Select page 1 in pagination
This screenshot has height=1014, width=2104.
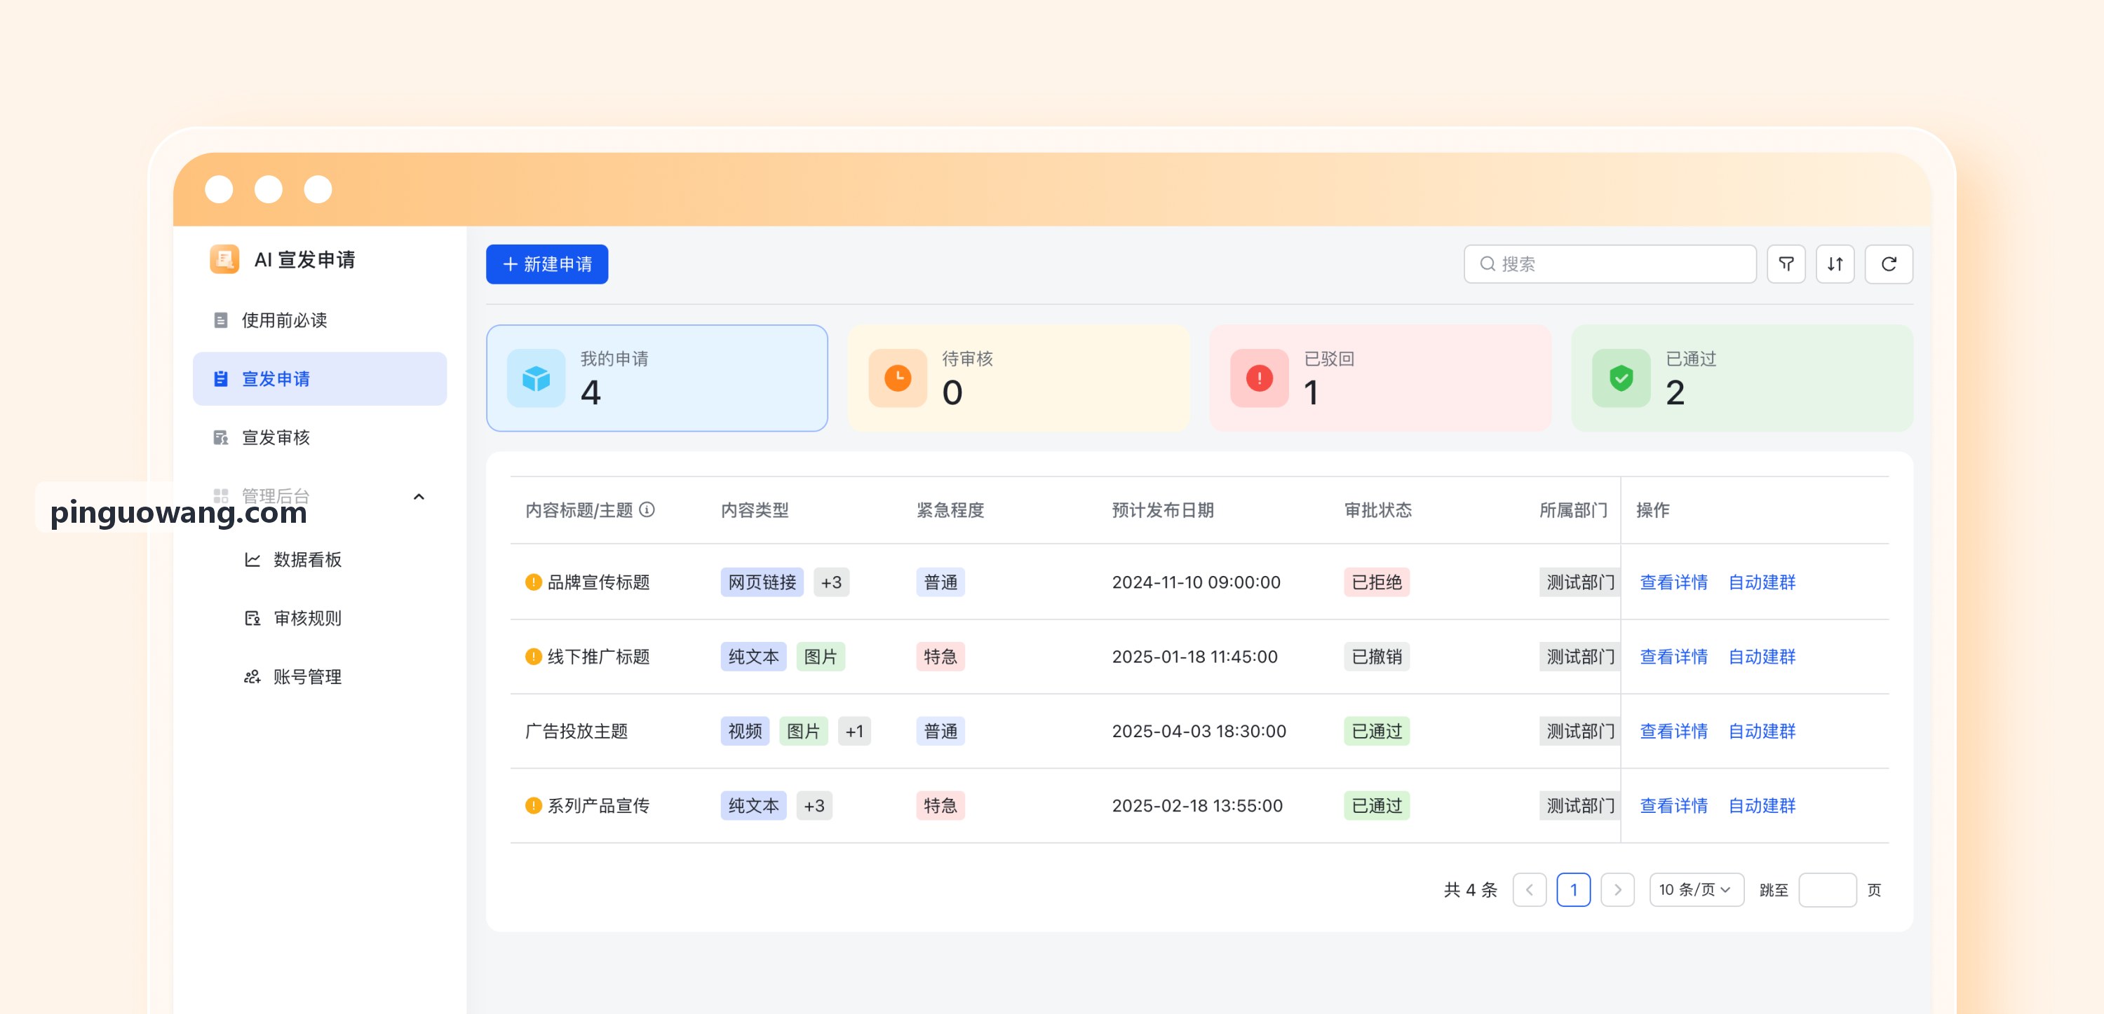(x=1573, y=890)
